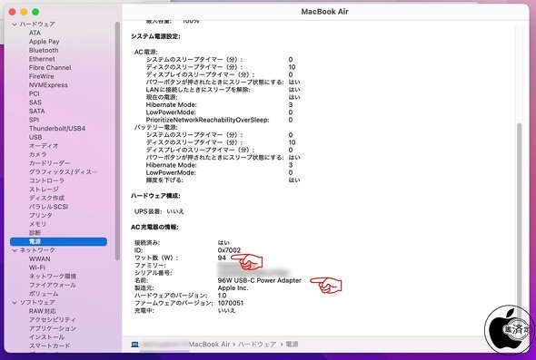The height and width of the screenshot is (360, 536).
Task: Select the 電源 sidebar item
Action: click(58, 241)
